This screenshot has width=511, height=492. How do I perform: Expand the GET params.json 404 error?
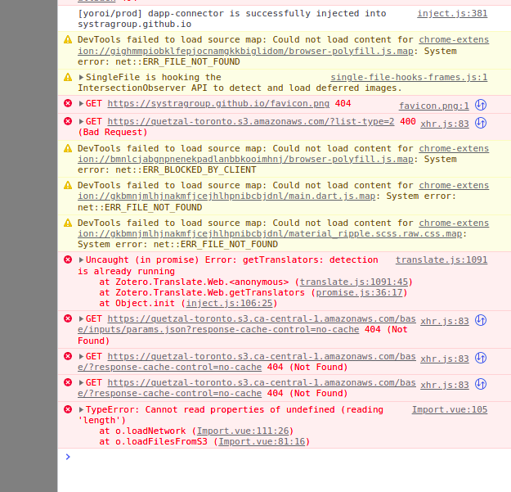pyautogui.click(x=81, y=318)
